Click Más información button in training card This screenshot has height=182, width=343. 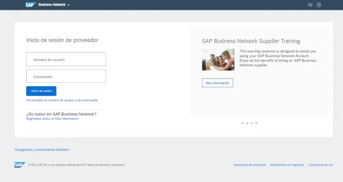coord(218,83)
